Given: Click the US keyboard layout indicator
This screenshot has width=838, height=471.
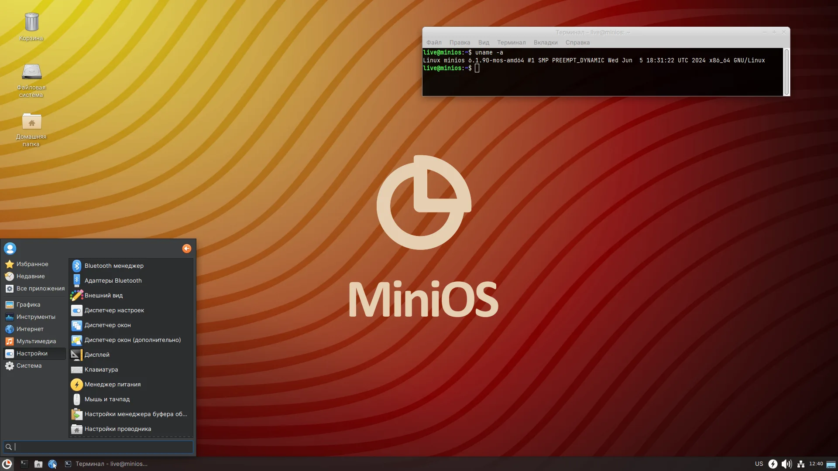Looking at the screenshot, I should coord(759,464).
